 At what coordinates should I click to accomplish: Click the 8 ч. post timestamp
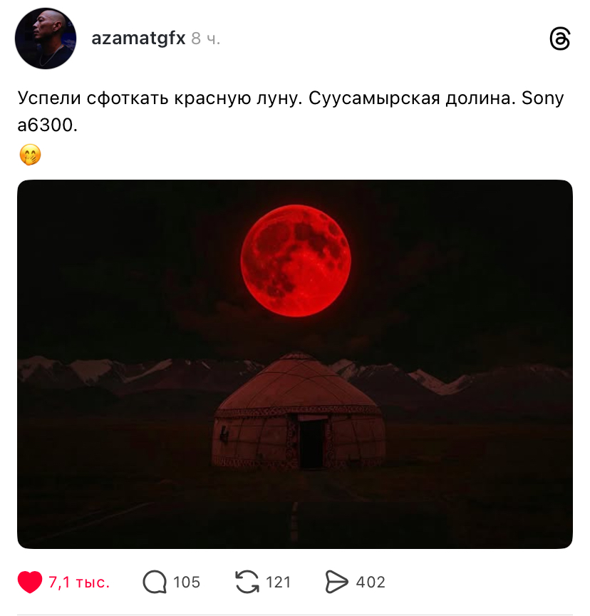206,39
